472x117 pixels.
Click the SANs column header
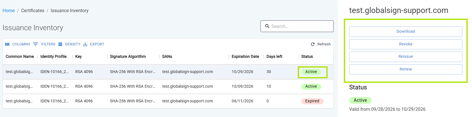167,56
